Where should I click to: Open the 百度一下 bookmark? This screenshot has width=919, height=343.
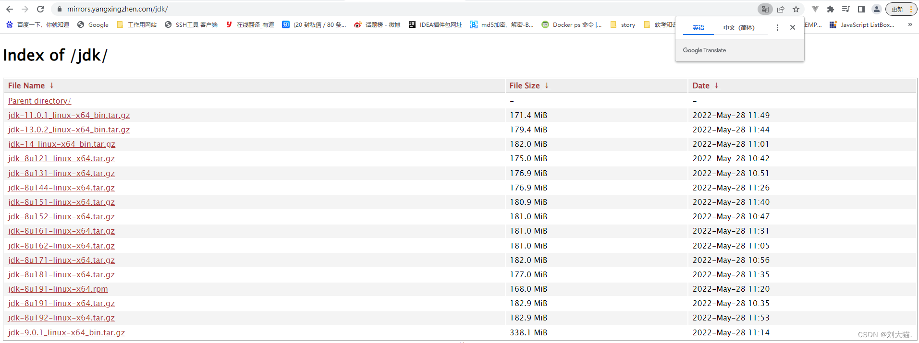37,24
